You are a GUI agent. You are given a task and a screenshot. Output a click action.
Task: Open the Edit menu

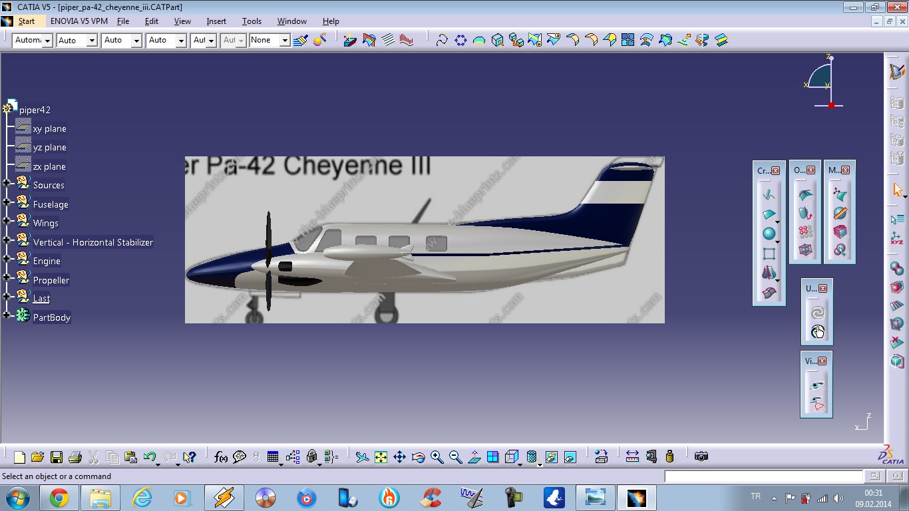click(152, 21)
